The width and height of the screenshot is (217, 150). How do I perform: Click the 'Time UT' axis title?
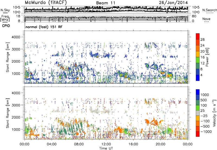106,148
